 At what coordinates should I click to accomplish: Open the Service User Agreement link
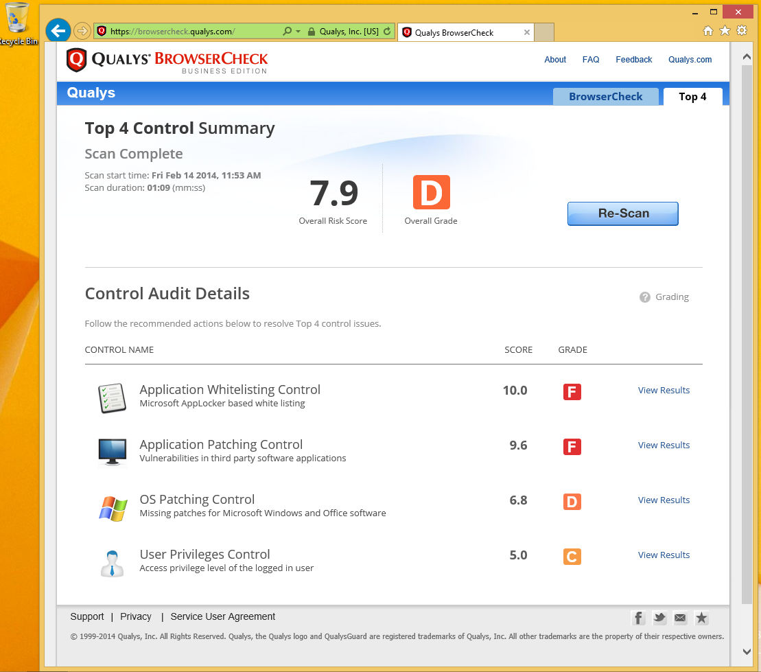223,616
